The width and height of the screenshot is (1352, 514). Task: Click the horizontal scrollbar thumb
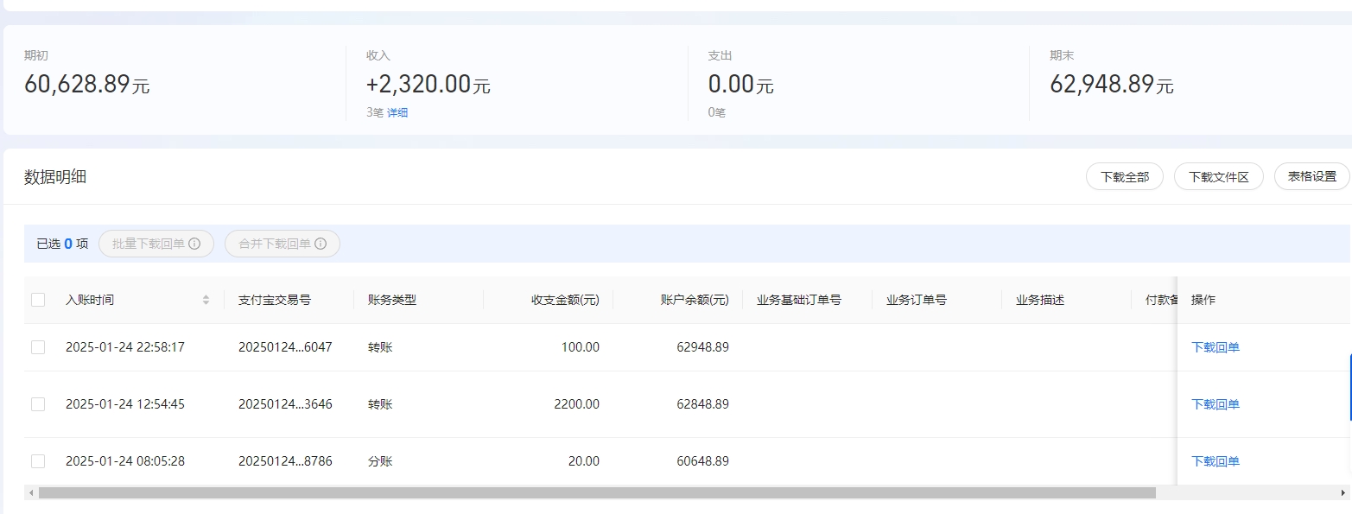point(597,492)
